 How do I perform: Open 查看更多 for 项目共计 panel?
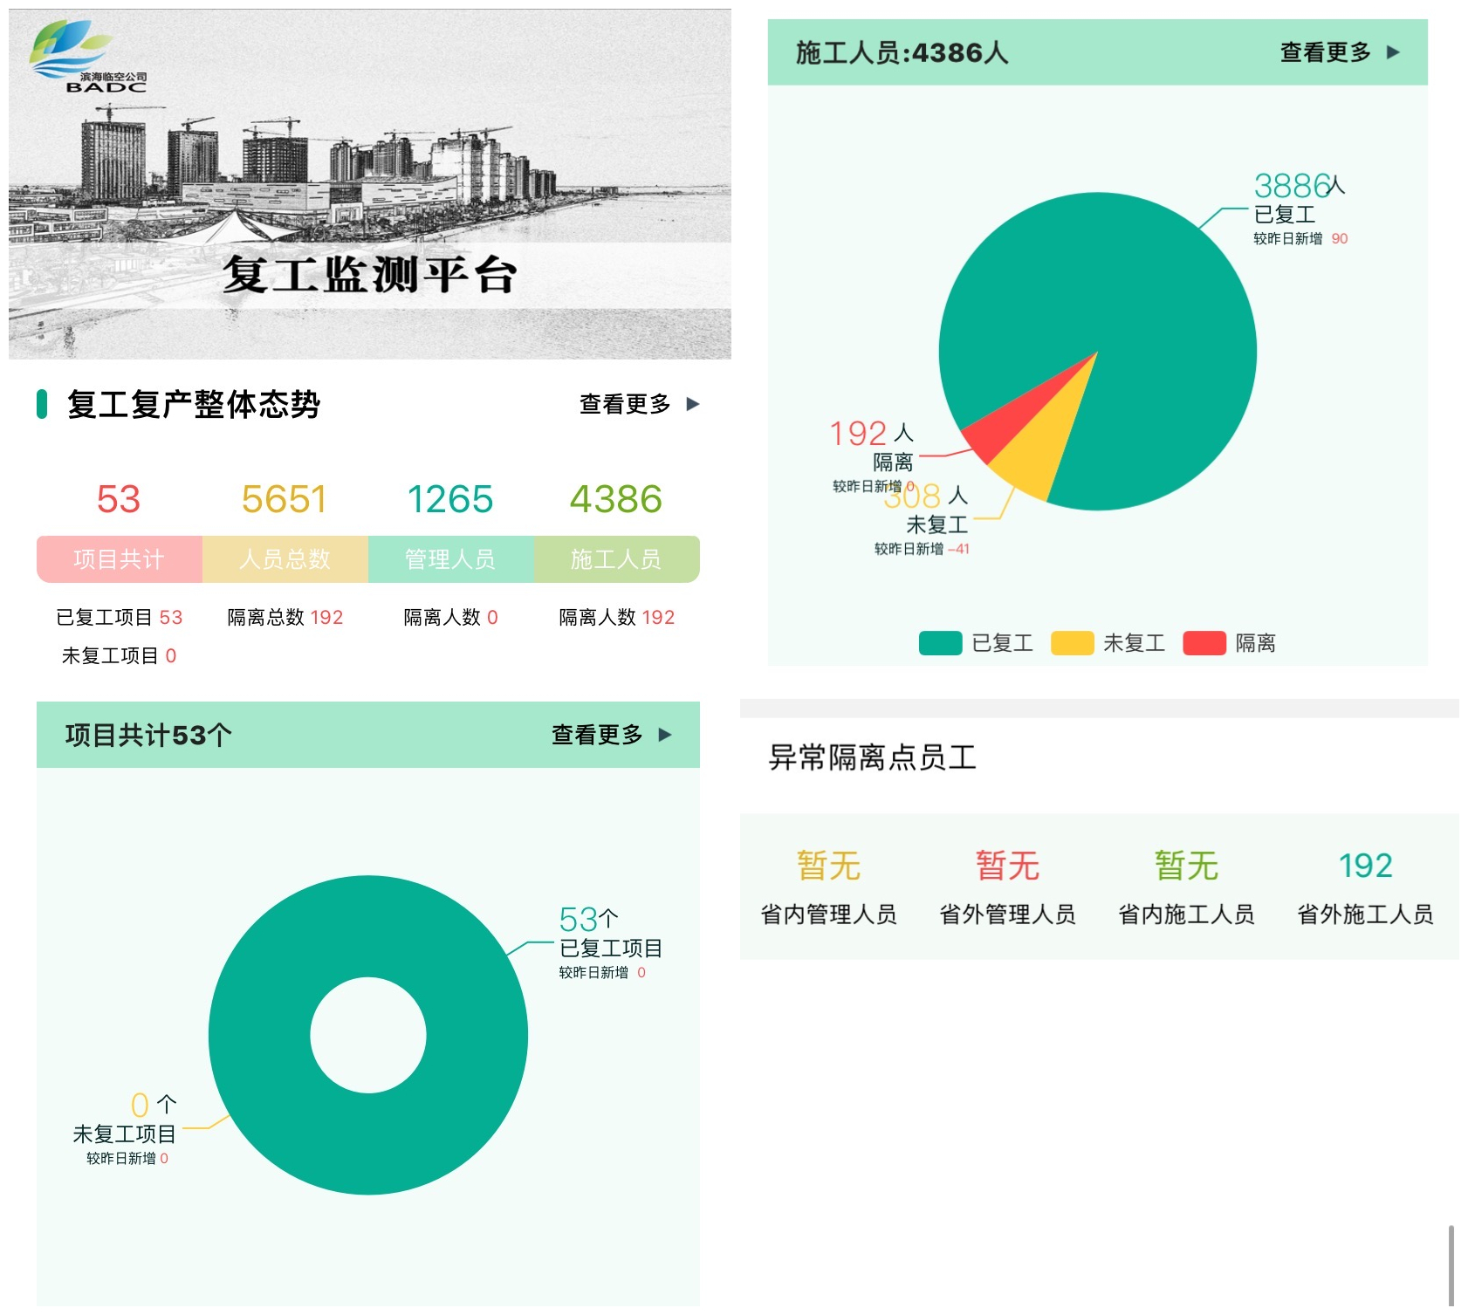tap(597, 735)
